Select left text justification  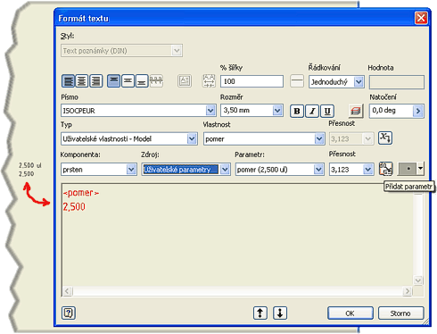click(x=68, y=81)
